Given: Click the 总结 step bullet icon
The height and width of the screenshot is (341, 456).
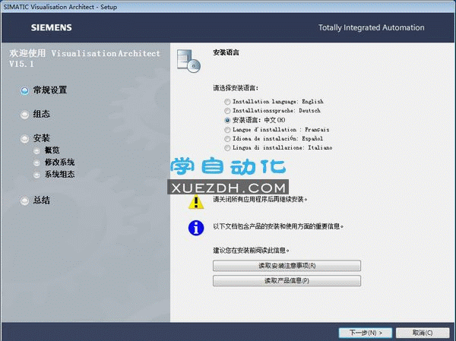Looking at the screenshot, I should coord(25,200).
